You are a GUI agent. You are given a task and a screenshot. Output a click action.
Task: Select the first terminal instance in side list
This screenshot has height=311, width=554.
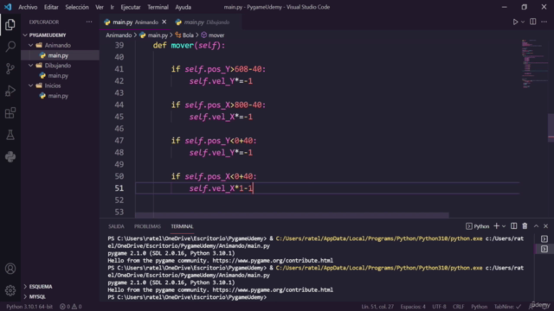click(544, 239)
